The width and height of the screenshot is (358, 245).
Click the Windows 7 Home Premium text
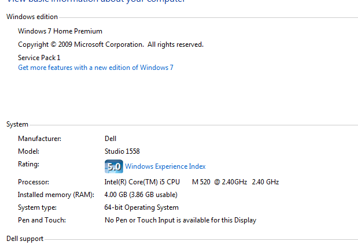coord(60,31)
